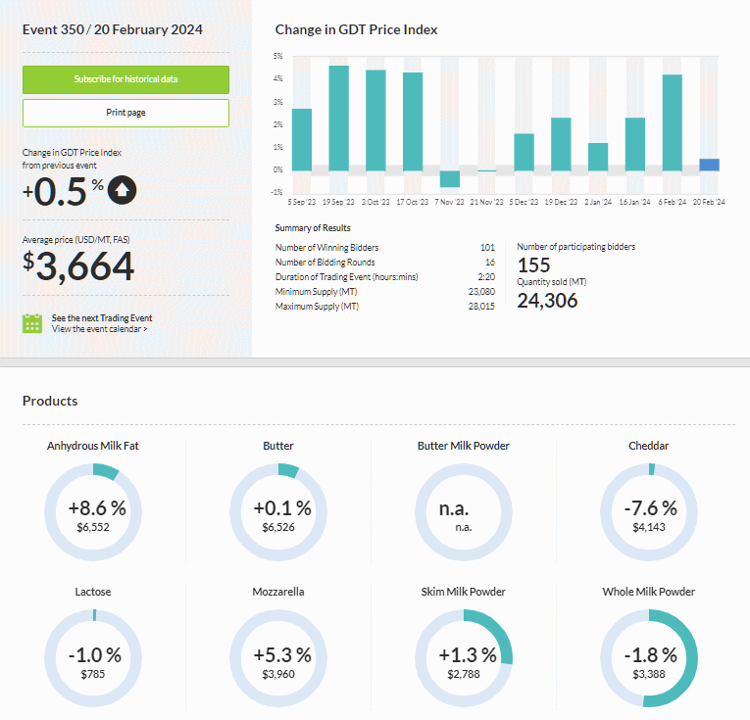Click the $6,552 price under Anhydrous Milk Fat
Screen dimensions: 750x720
[93, 527]
